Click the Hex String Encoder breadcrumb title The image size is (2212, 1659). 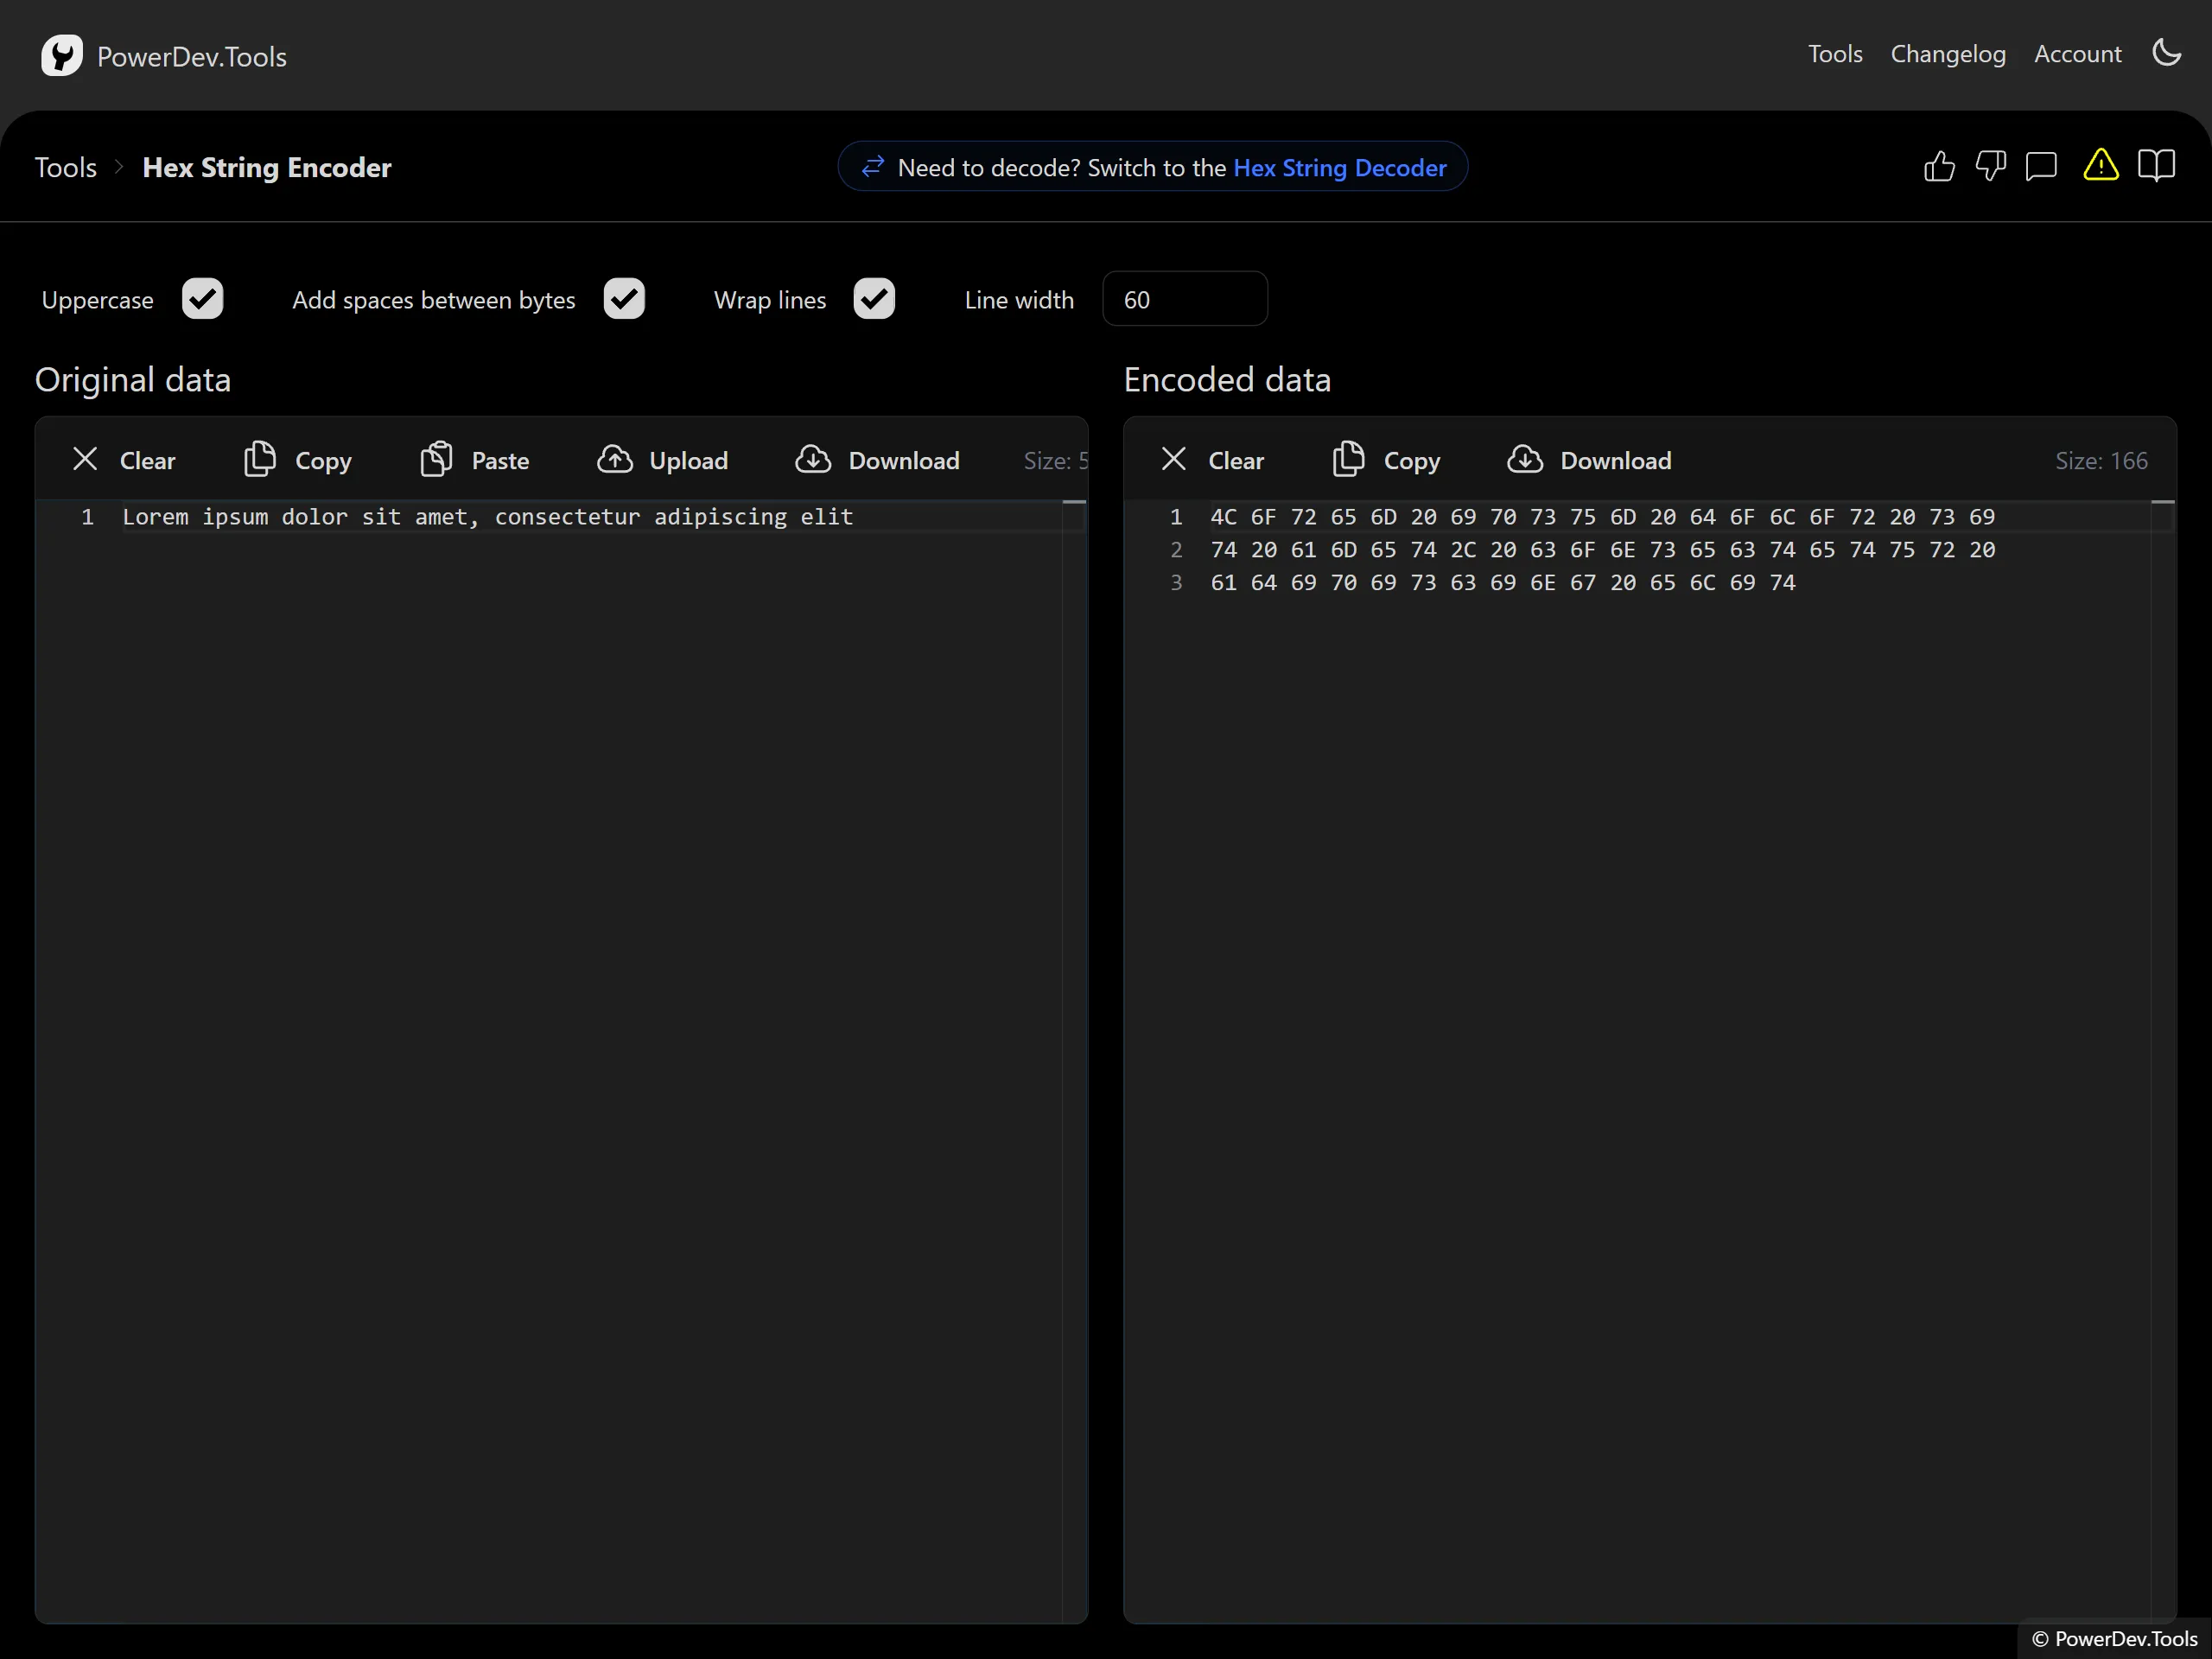(x=267, y=167)
